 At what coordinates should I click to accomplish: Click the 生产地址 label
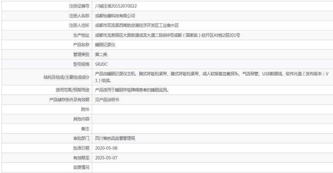pyautogui.click(x=81, y=35)
